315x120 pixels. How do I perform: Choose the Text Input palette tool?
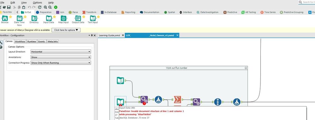point(93,20)
